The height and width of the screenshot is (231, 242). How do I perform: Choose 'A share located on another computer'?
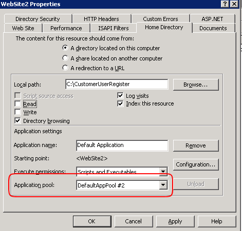point(65,58)
